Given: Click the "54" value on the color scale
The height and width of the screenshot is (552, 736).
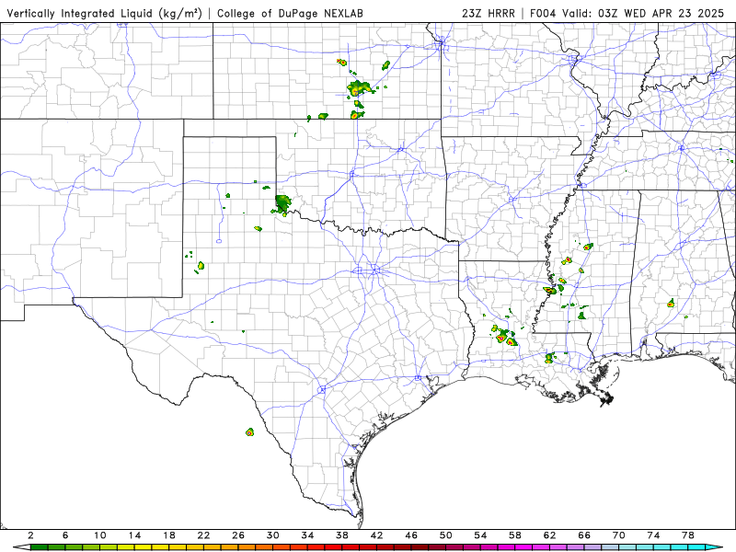Looking at the screenshot, I should pyautogui.click(x=480, y=535).
